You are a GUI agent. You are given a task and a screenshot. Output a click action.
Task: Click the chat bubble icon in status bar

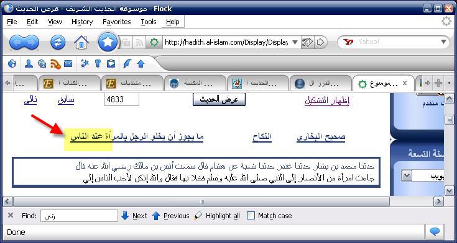pyautogui.click(x=435, y=232)
